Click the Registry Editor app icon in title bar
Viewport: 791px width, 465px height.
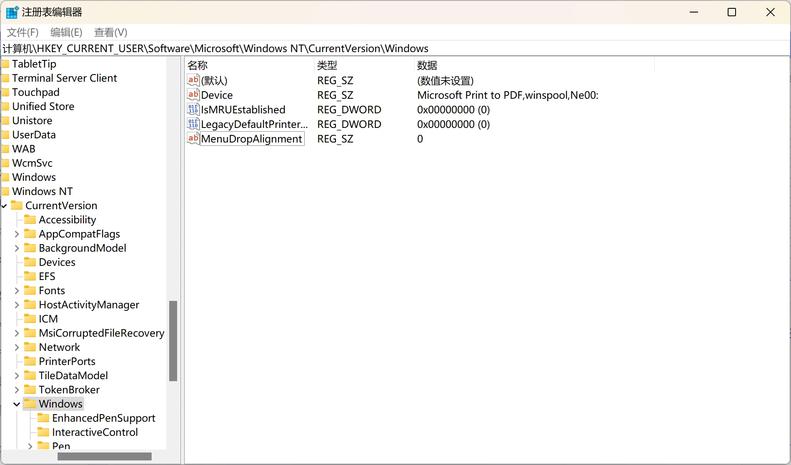[x=12, y=12]
